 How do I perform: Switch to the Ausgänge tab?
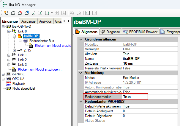pyautogui.click(x=29, y=21)
